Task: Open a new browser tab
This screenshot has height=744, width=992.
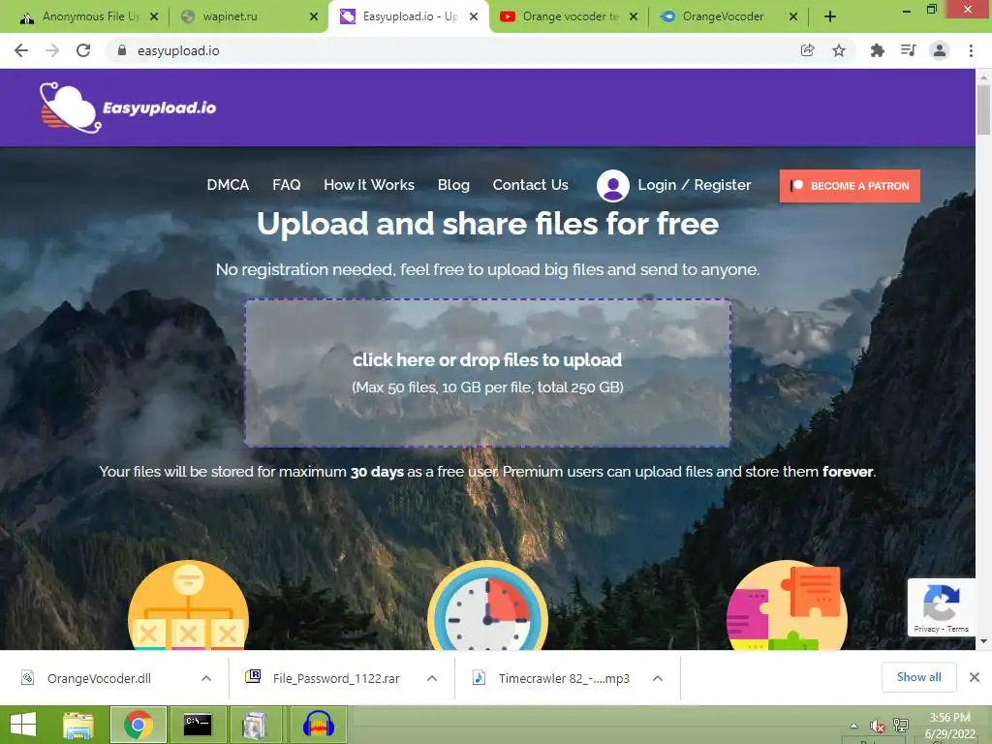Action: (830, 17)
